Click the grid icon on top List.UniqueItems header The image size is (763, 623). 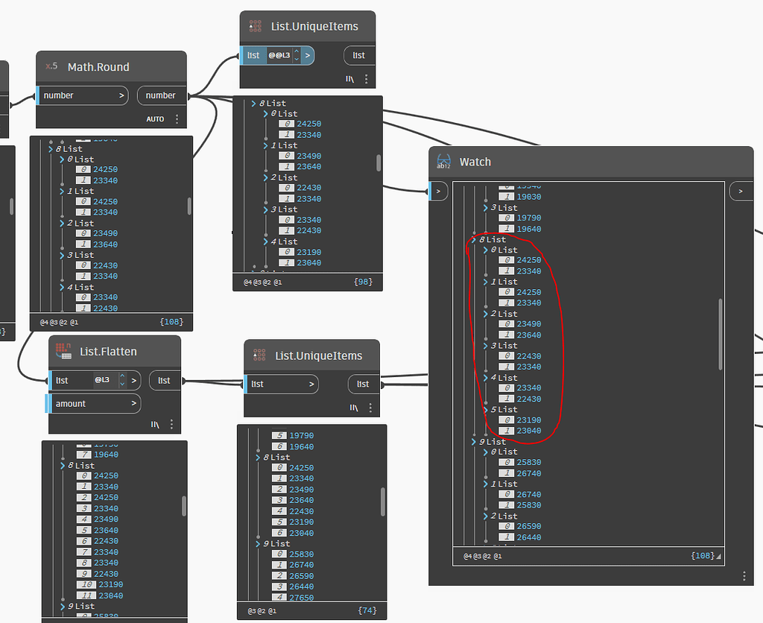(254, 25)
